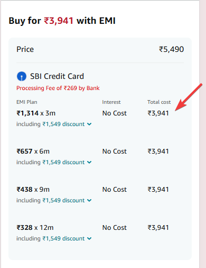Expand discount chevron under ₹657 x 6m
The image size is (206, 268).
click(89, 162)
